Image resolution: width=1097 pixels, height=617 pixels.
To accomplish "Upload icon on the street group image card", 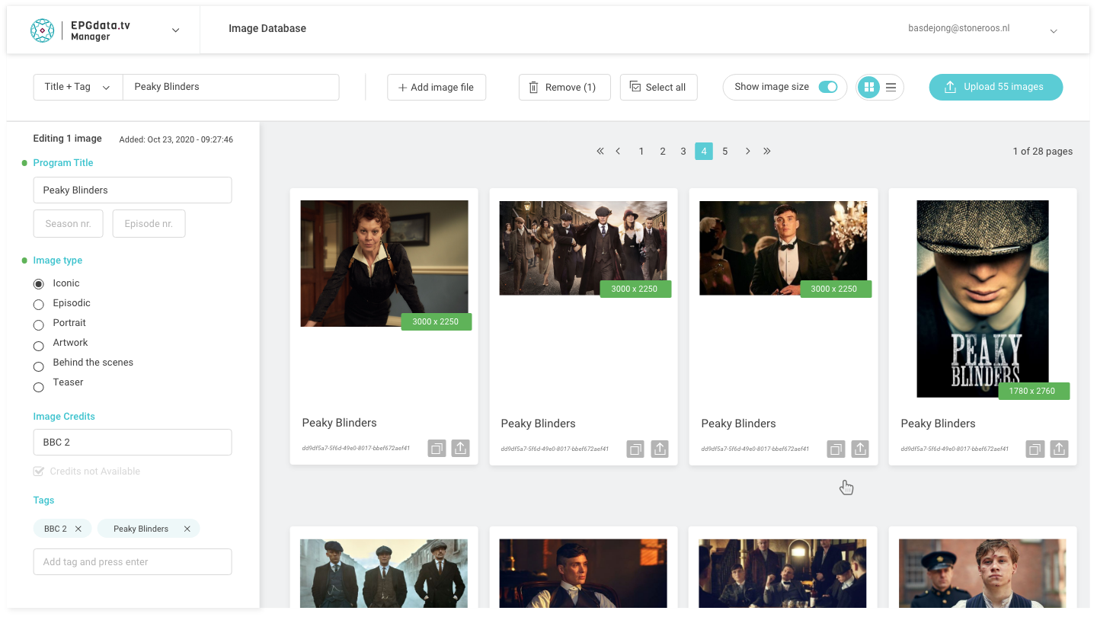I will coord(660,449).
